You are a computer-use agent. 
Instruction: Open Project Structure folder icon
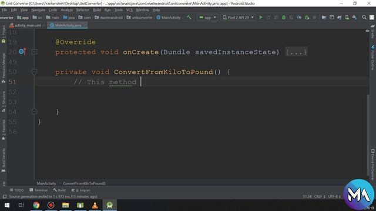(x=324, y=17)
